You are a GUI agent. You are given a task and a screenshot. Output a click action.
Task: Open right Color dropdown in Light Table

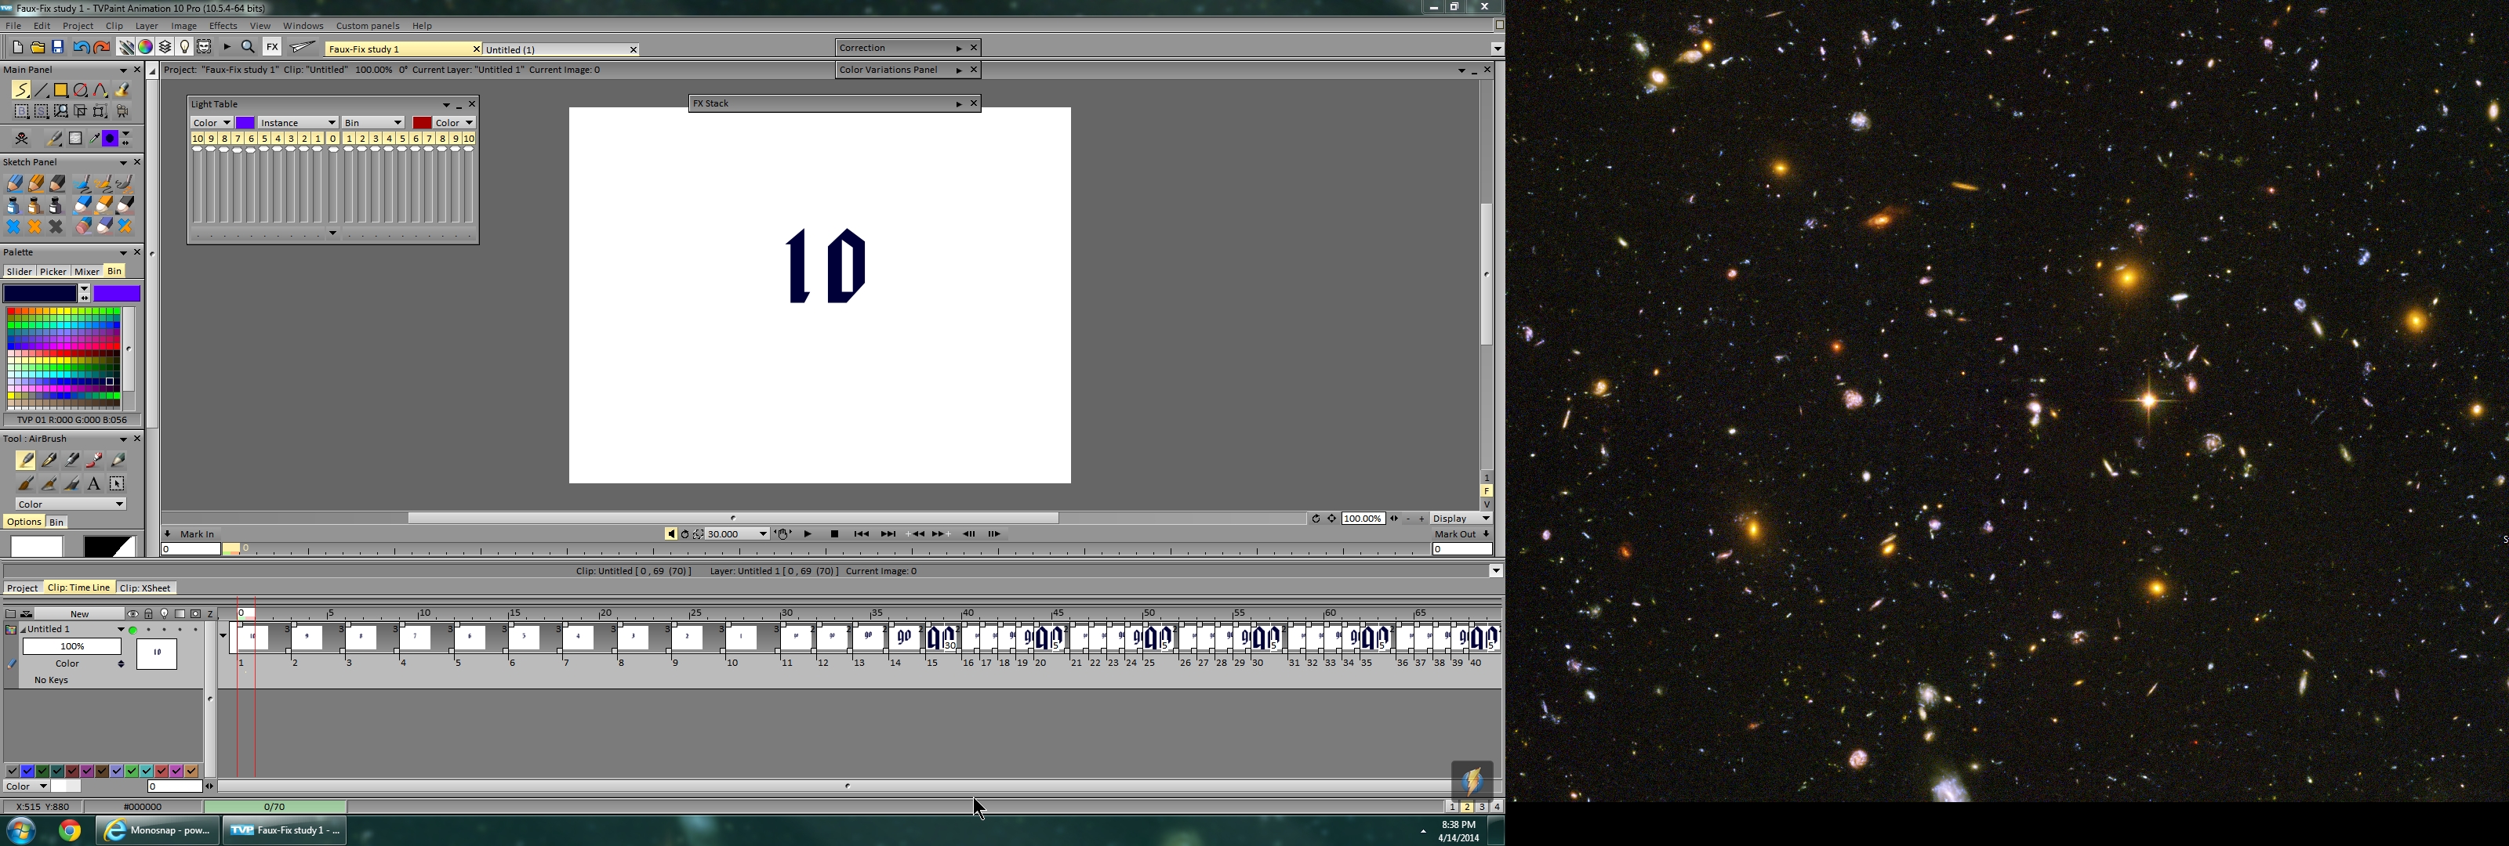455,123
